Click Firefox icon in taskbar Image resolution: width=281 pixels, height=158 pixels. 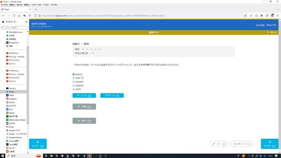[89, 156]
